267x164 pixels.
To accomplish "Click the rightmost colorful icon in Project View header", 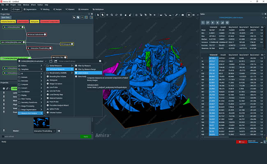I will [x=91, y=17].
